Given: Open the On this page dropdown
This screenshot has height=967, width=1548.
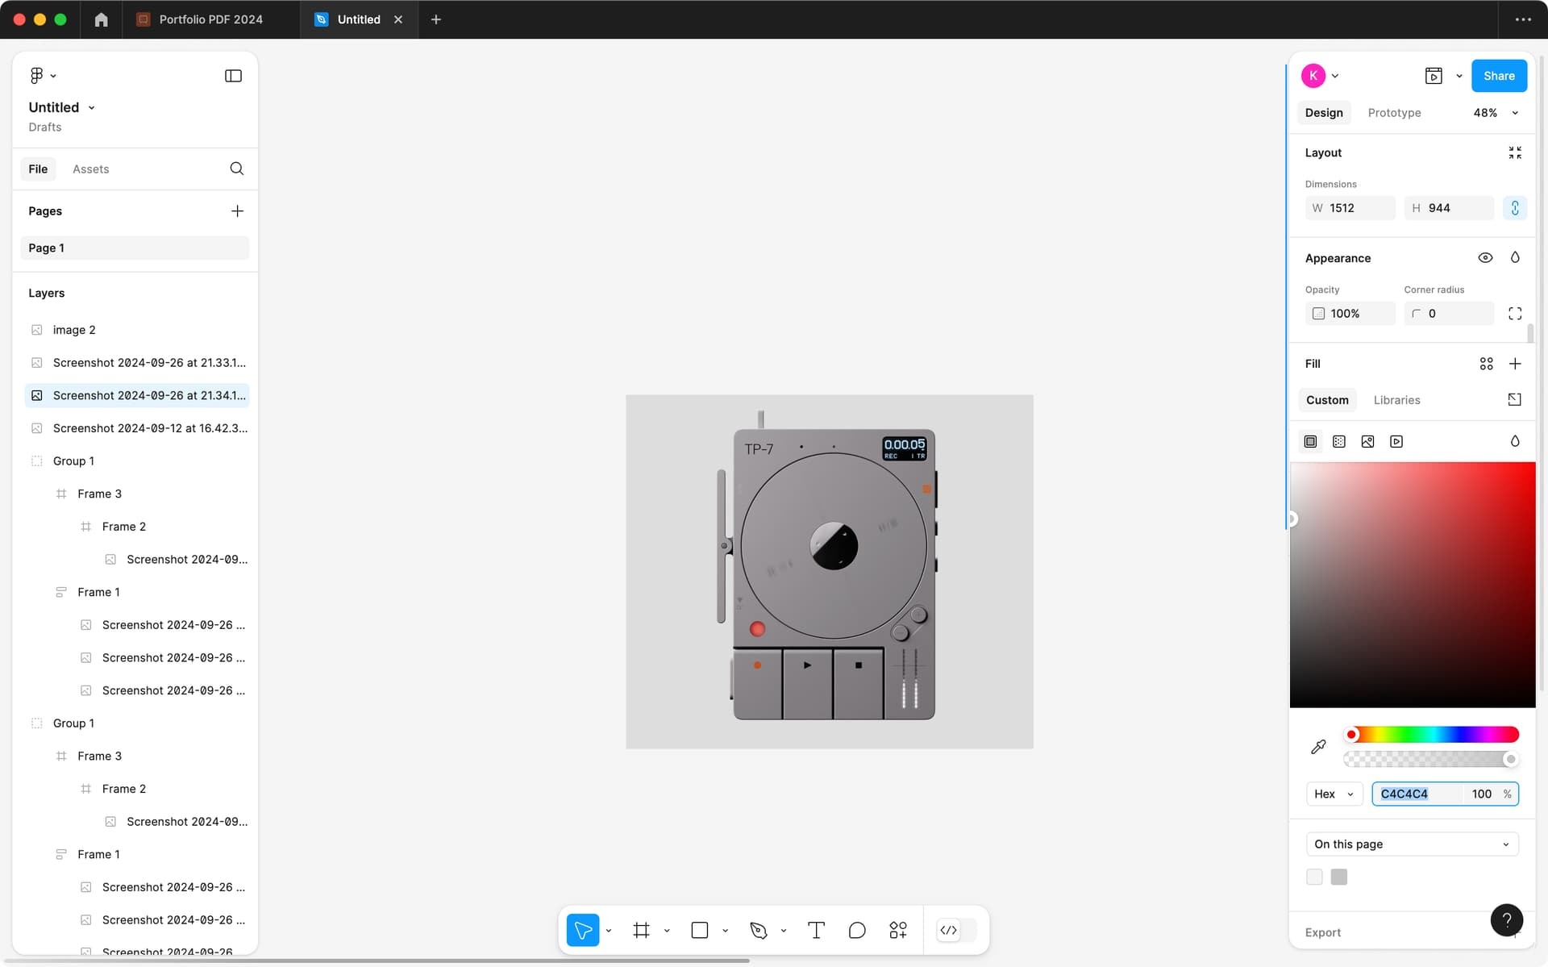Looking at the screenshot, I should point(1412,844).
